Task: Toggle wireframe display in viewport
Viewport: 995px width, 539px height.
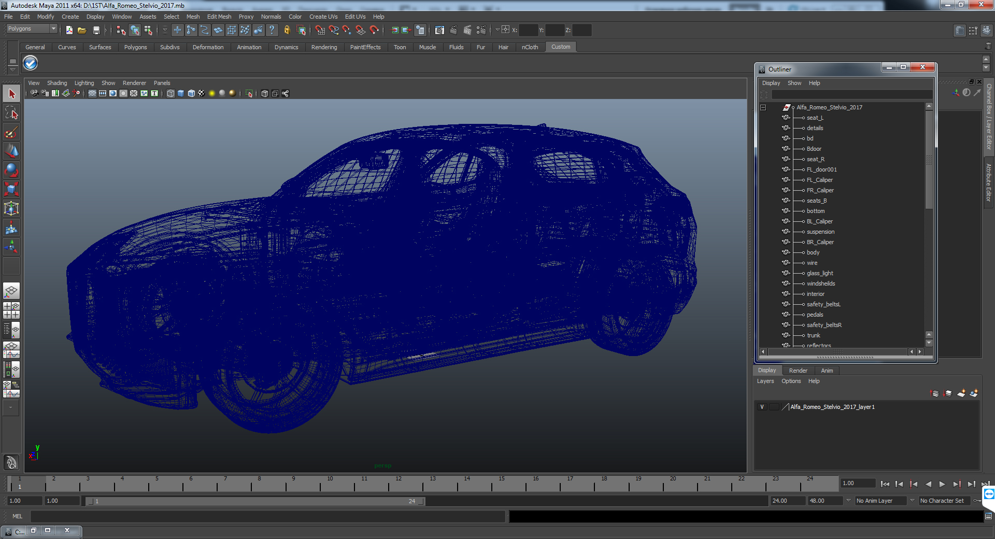Action: [x=170, y=93]
